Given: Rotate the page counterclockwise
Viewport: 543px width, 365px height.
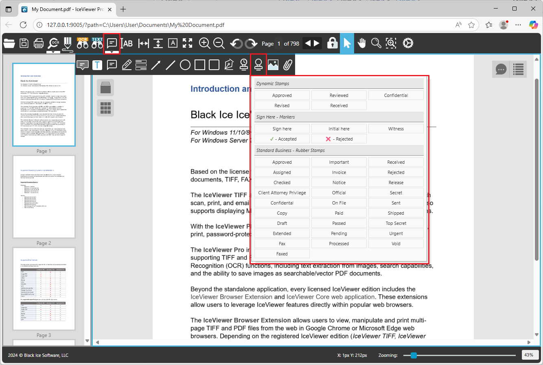Looking at the screenshot, I should pyautogui.click(x=236, y=43).
